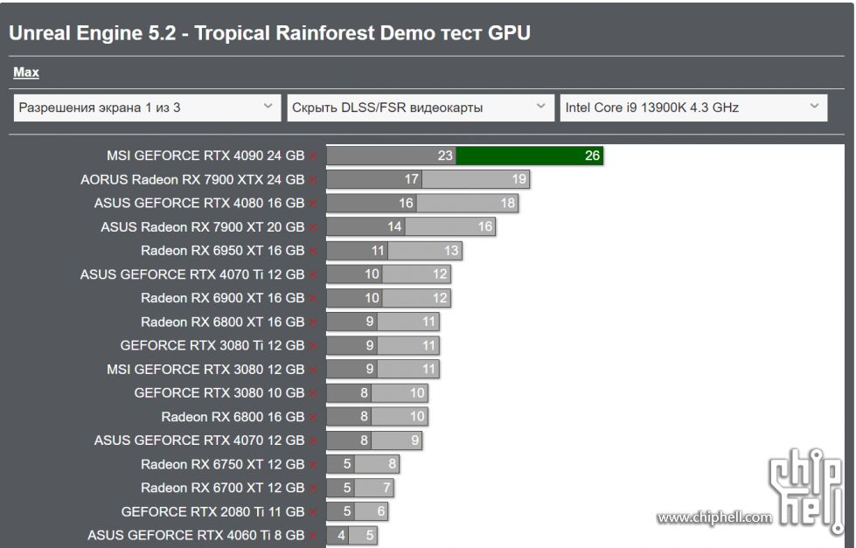Click the value 13 in the RX 6950 XT bar
This screenshot has height=548, width=856.
pyautogui.click(x=451, y=251)
